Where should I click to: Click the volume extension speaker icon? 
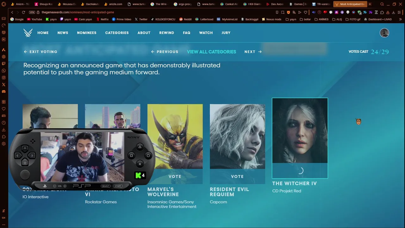click(314, 12)
